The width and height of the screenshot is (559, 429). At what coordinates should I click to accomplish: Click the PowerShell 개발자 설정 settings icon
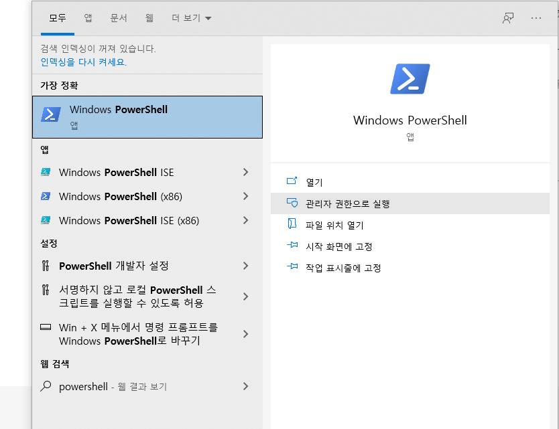tap(46, 266)
